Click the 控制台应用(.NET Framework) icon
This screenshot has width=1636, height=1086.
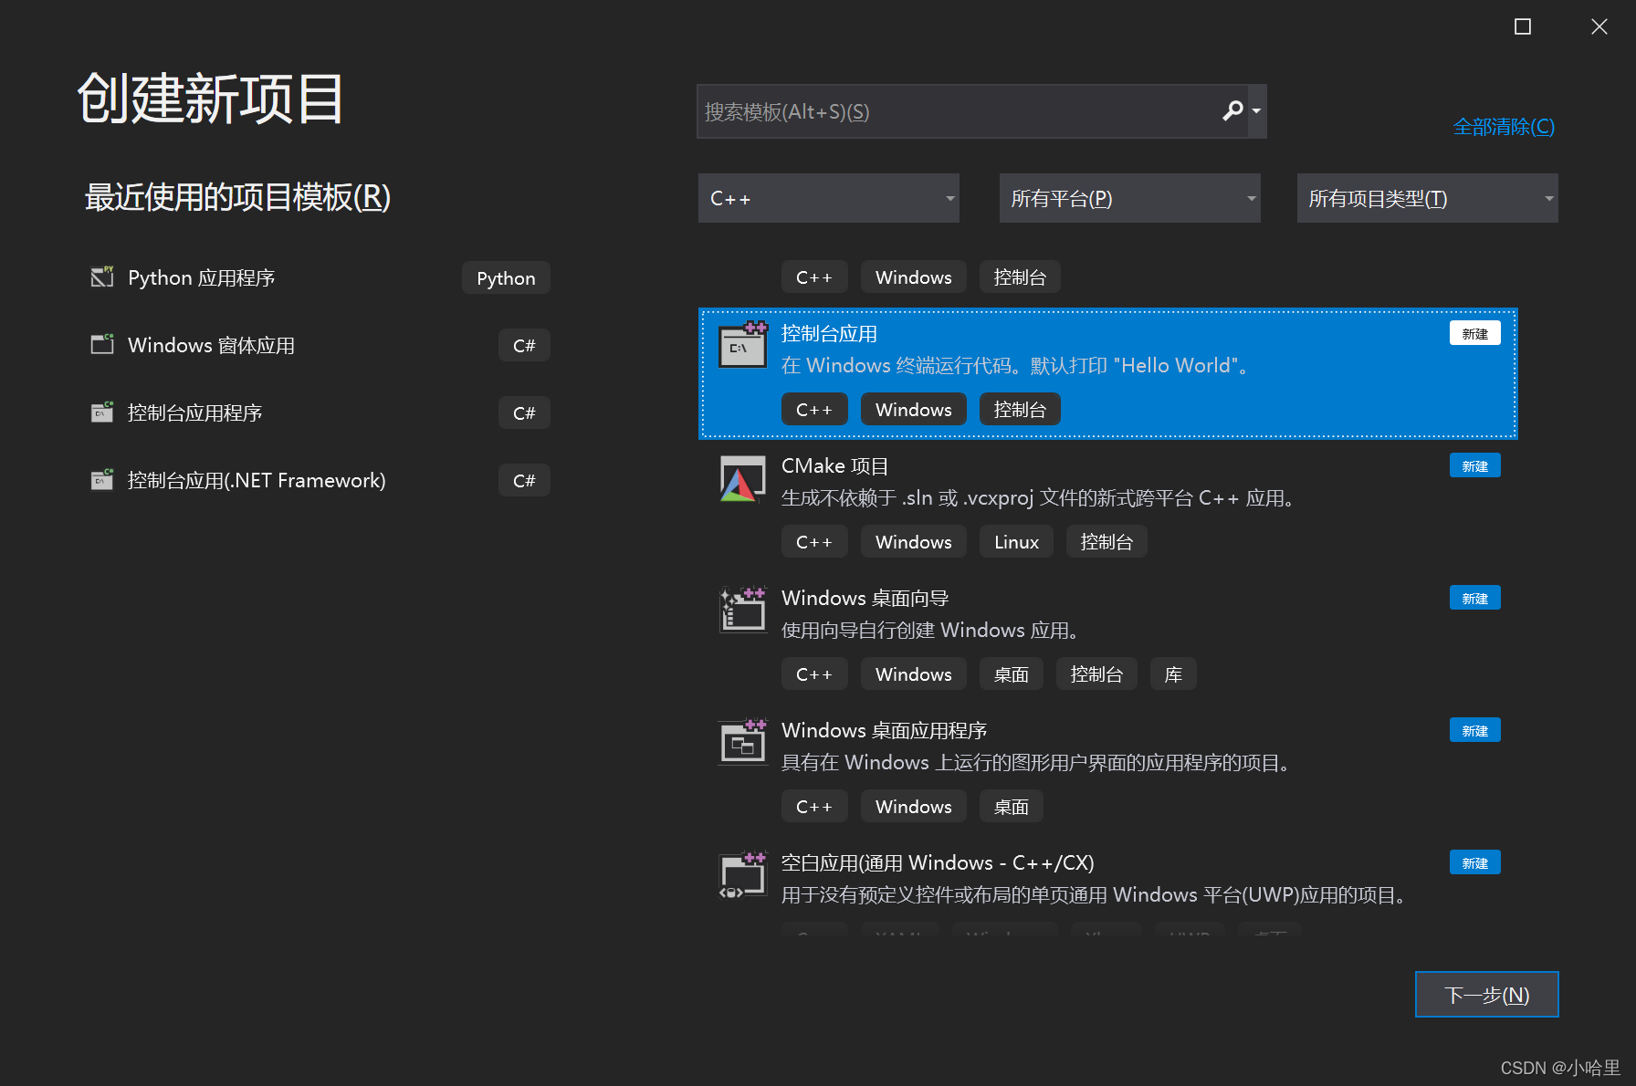[x=102, y=479]
